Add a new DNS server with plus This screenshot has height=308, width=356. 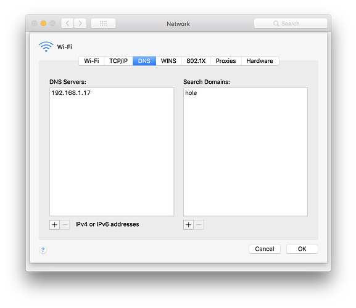[54, 225]
